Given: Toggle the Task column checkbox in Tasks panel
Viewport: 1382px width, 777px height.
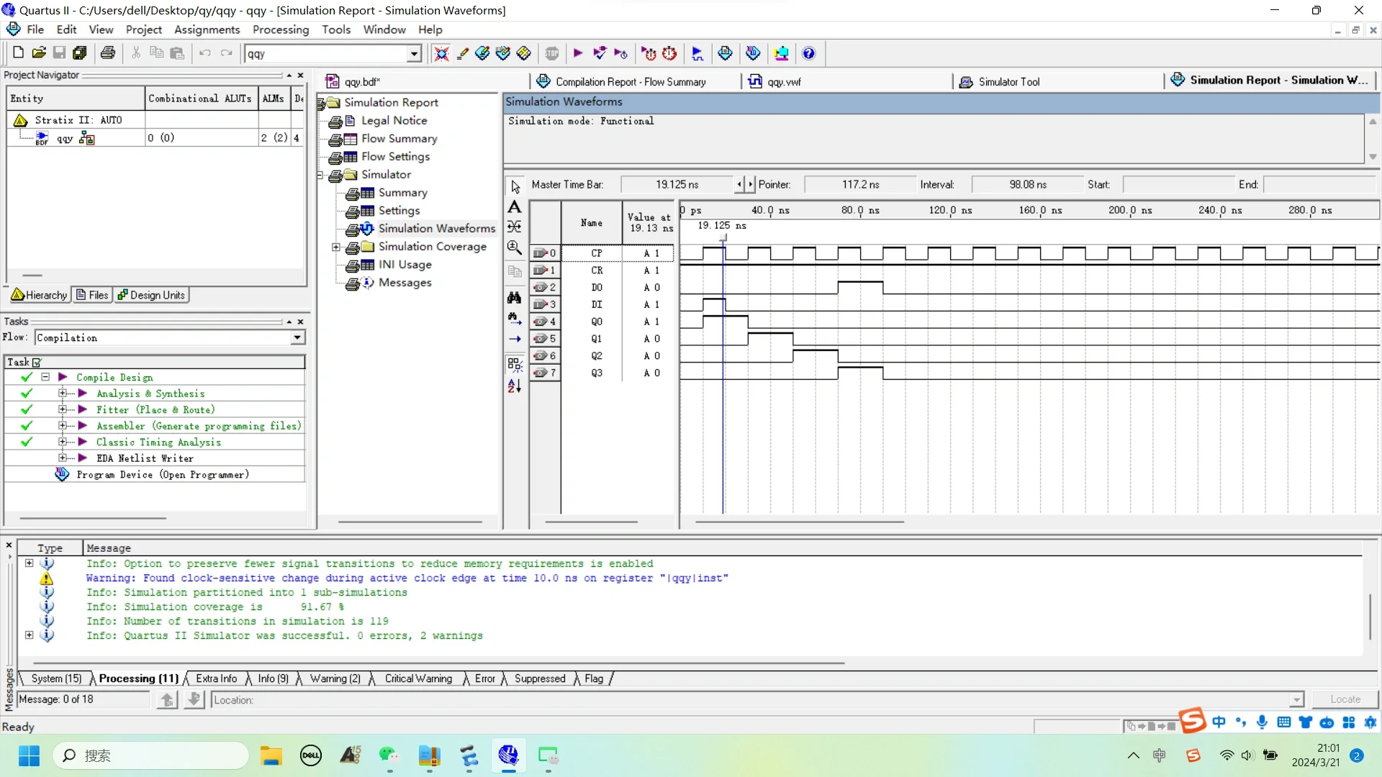Looking at the screenshot, I should click(37, 363).
